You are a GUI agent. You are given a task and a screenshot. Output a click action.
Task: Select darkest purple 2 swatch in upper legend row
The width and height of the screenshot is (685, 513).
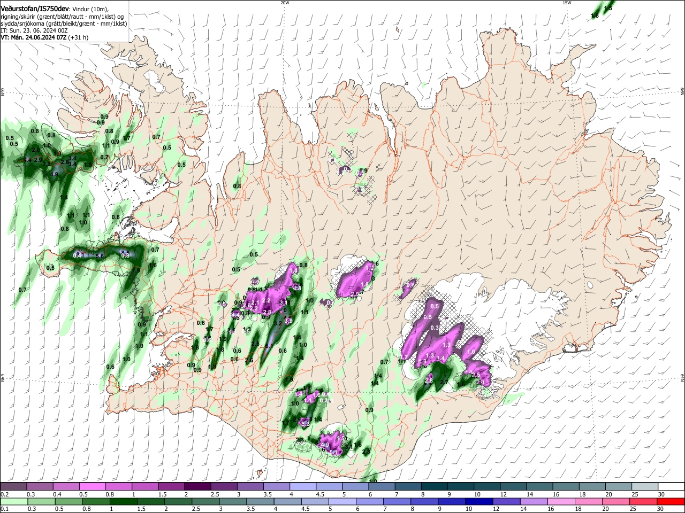pyautogui.click(x=197, y=487)
